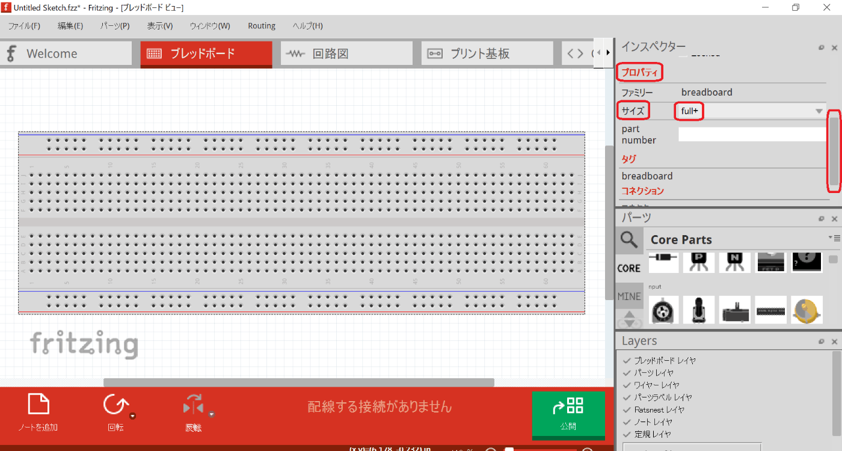
Task: Switch to the 回路図 tab
Action: pos(346,54)
